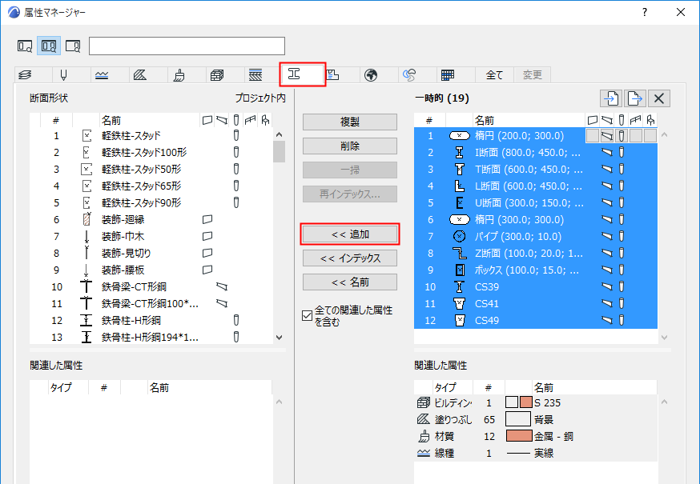This screenshot has height=484, width=700.
Task: Select the 実線 line type row
Action: (536, 454)
